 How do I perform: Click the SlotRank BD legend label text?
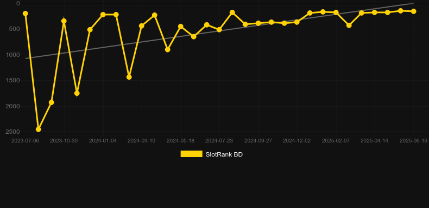pos(224,154)
